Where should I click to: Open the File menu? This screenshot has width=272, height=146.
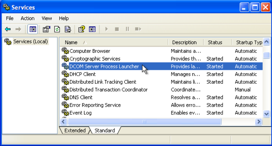pos(10,18)
